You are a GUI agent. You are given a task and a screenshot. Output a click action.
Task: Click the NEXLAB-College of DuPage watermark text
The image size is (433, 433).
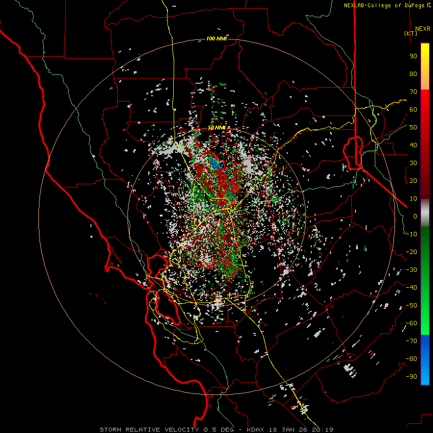[x=387, y=5]
